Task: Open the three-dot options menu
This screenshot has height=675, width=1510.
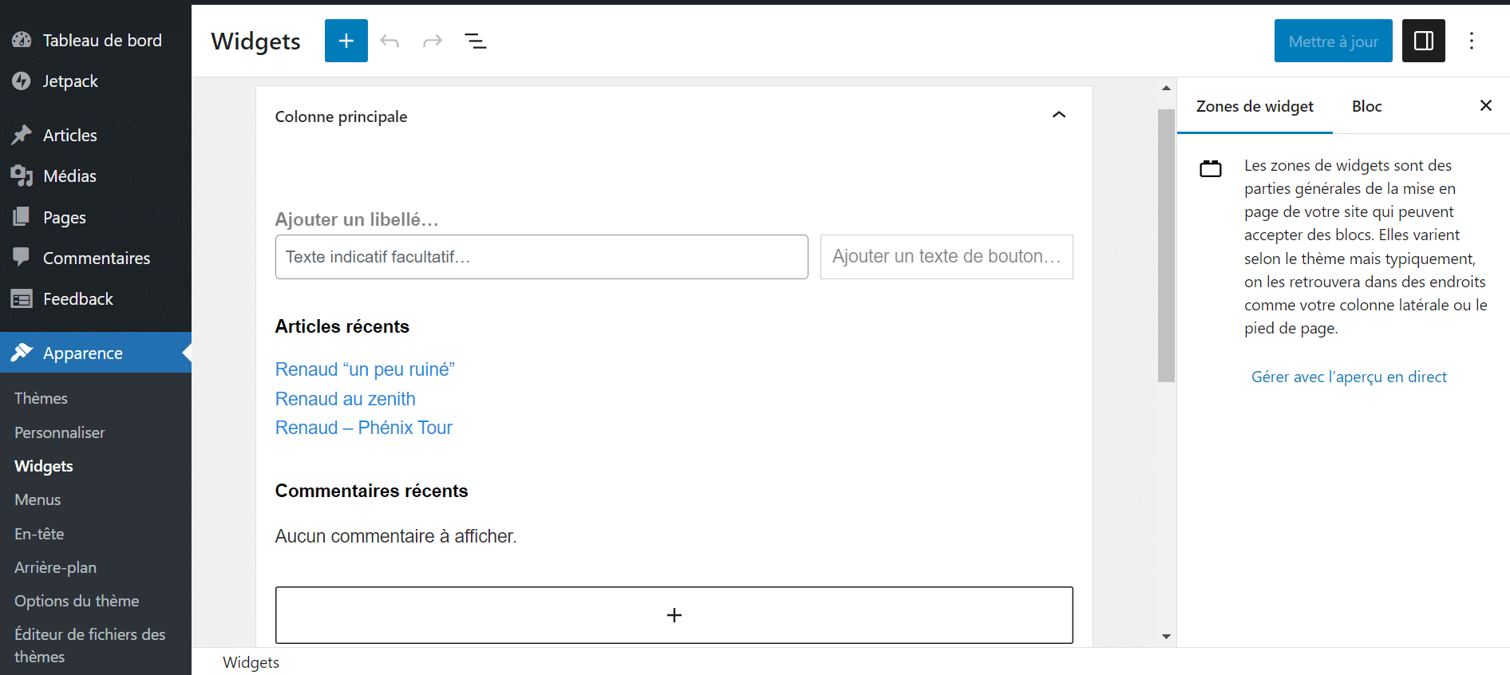Action: click(x=1472, y=41)
